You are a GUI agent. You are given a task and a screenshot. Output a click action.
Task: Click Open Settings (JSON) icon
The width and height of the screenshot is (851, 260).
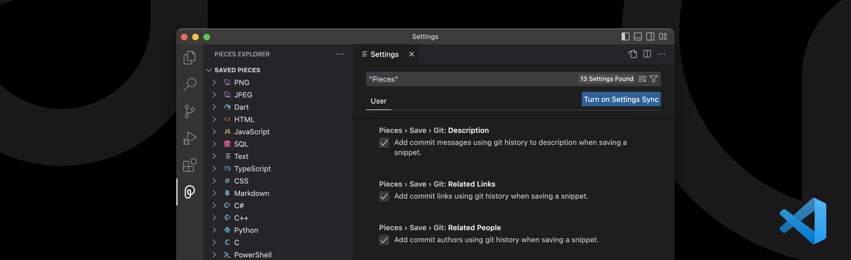[633, 54]
